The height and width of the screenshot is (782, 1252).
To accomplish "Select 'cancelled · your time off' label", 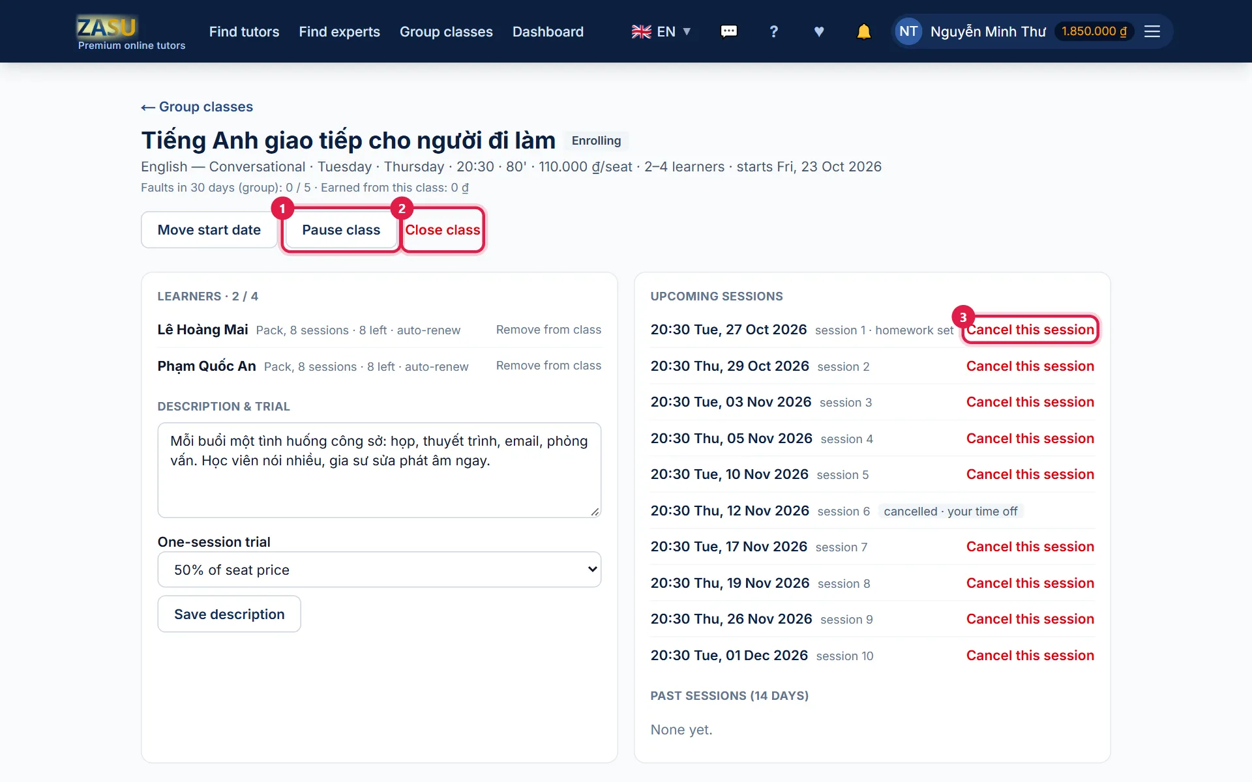I will tap(950, 512).
